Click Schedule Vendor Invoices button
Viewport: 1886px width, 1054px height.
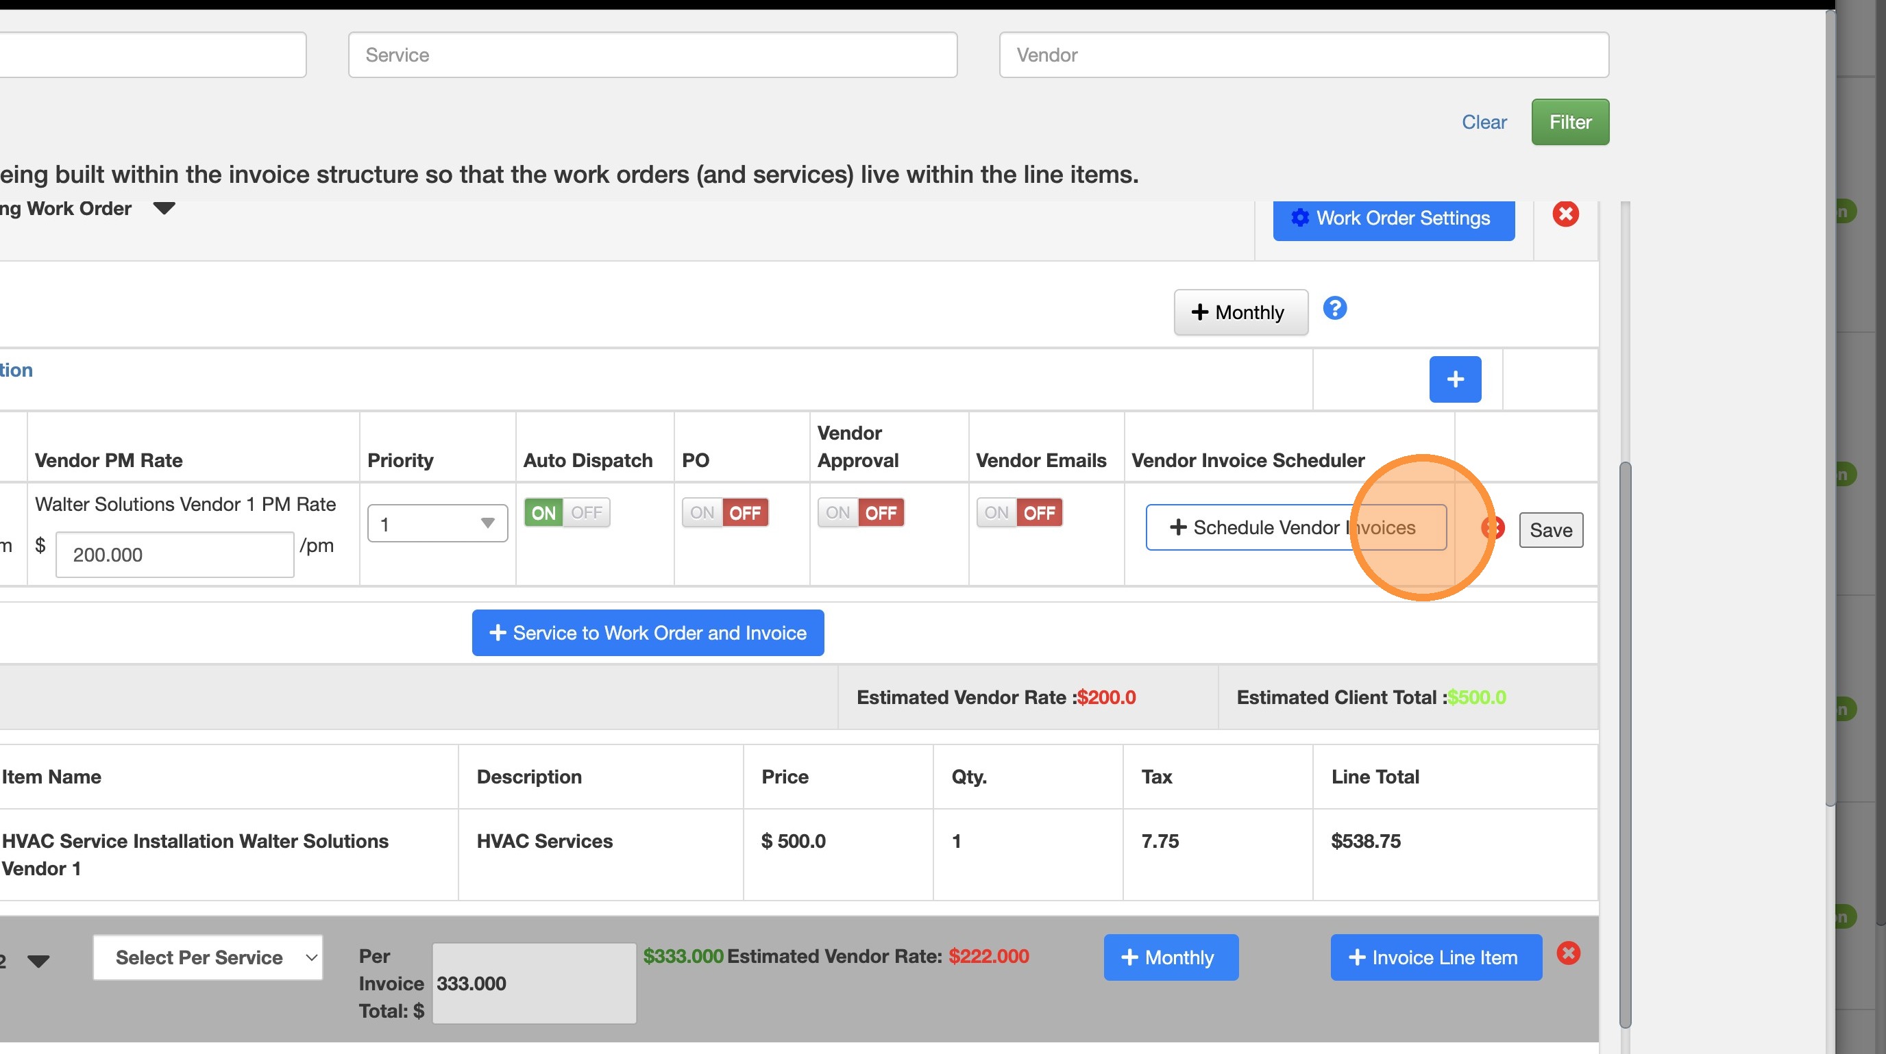[1295, 527]
